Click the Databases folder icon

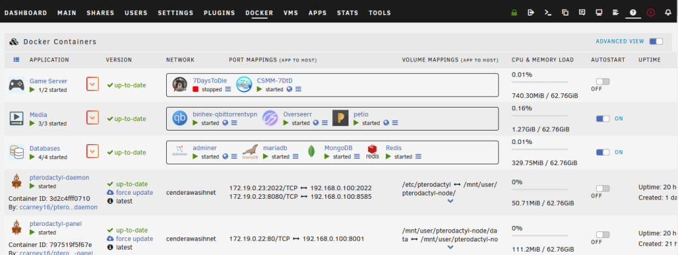click(x=16, y=152)
